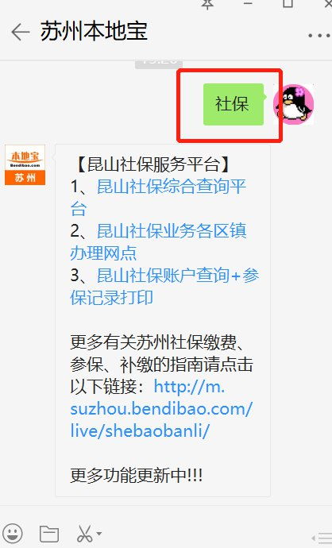Click the back arrow beside 苏州本地宝
Image resolution: width=332 pixels, height=548 pixels.
[x=21, y=32]
